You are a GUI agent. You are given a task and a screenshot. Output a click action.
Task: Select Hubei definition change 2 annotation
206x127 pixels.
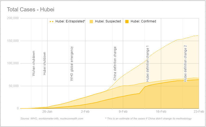185,63
